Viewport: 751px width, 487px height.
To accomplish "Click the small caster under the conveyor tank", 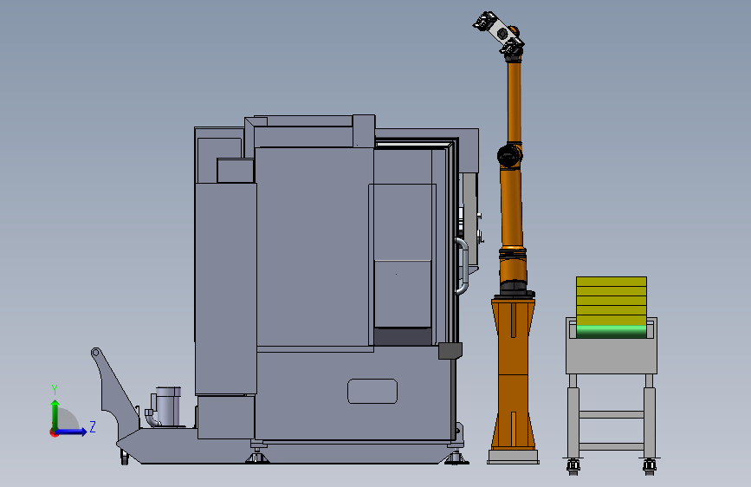I will (x=125, y=458).
